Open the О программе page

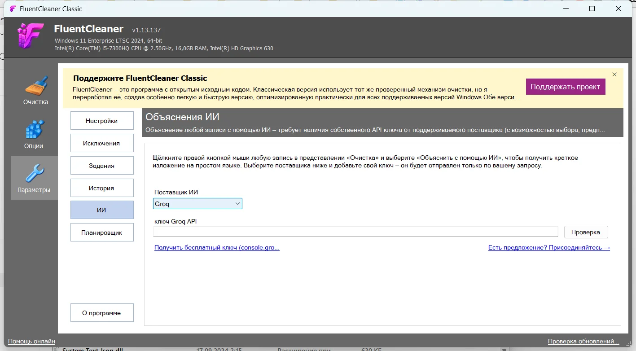pyautogui.click(x=102, y=313)
